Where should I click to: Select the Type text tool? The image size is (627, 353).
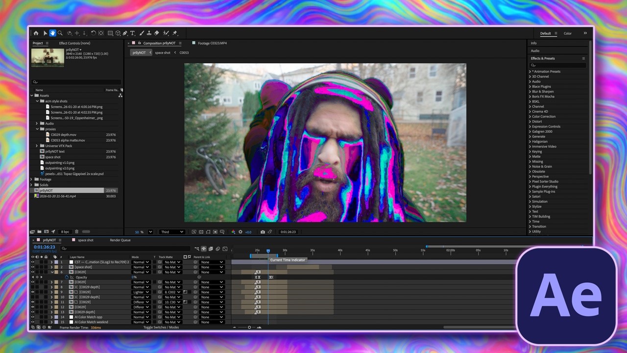pyautogui.click(x=132, y=33)
